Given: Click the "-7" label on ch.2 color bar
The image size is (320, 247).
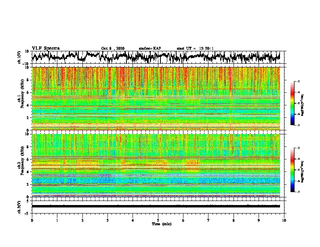Looking at the screenshot, I should (298, 192).
